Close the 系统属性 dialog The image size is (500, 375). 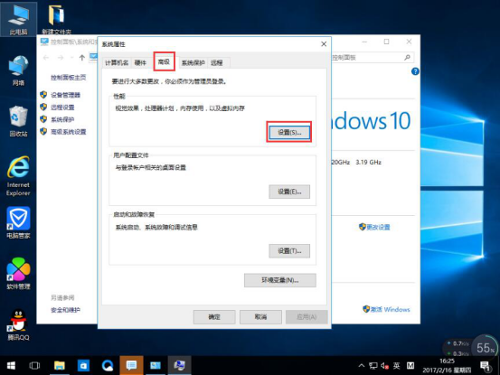[x=324, y=44]
